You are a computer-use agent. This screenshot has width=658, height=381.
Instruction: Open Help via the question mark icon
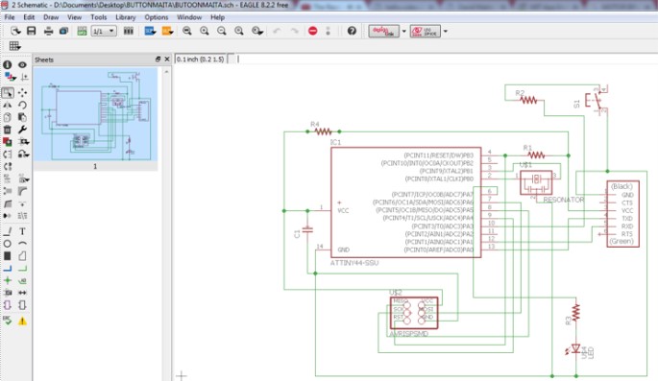pos(352,31)
